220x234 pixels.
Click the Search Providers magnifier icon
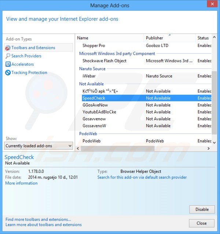tap(8, 56)
